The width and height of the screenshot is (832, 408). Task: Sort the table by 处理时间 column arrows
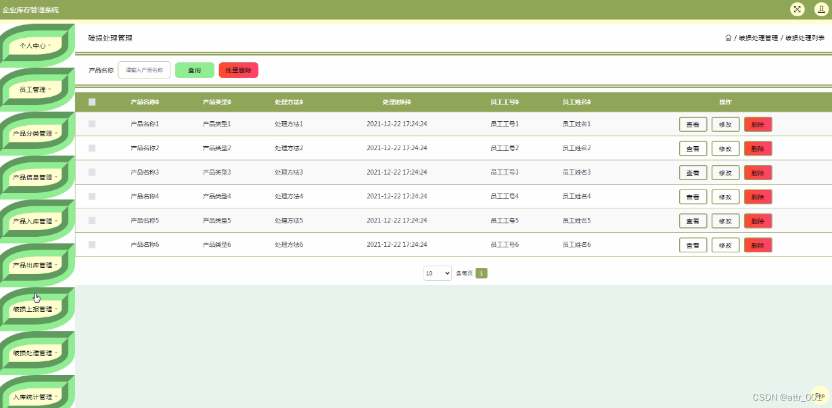(409, 102)
